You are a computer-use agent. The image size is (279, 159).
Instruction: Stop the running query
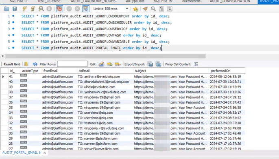(x=49, y=9)
